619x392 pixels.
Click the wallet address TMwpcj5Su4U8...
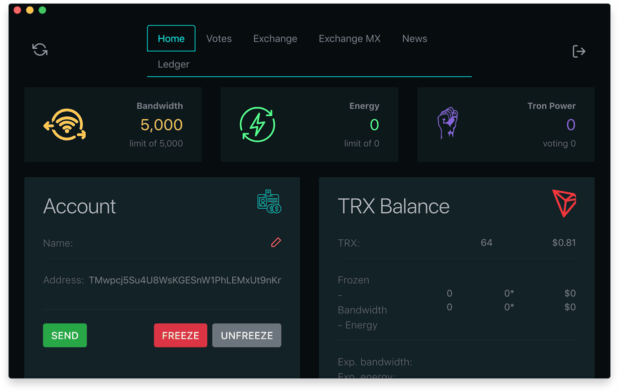point(185,280)
